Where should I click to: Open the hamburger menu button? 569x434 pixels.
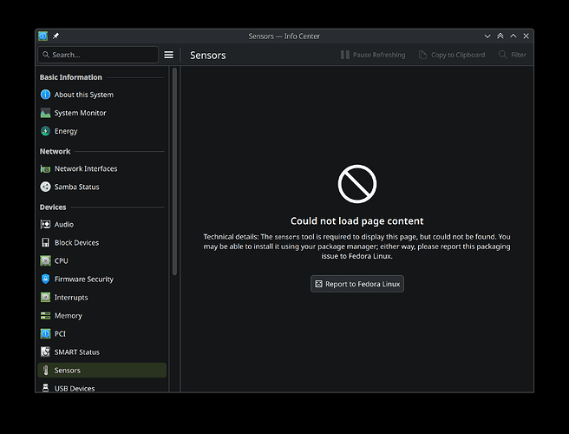coord(168,55)
